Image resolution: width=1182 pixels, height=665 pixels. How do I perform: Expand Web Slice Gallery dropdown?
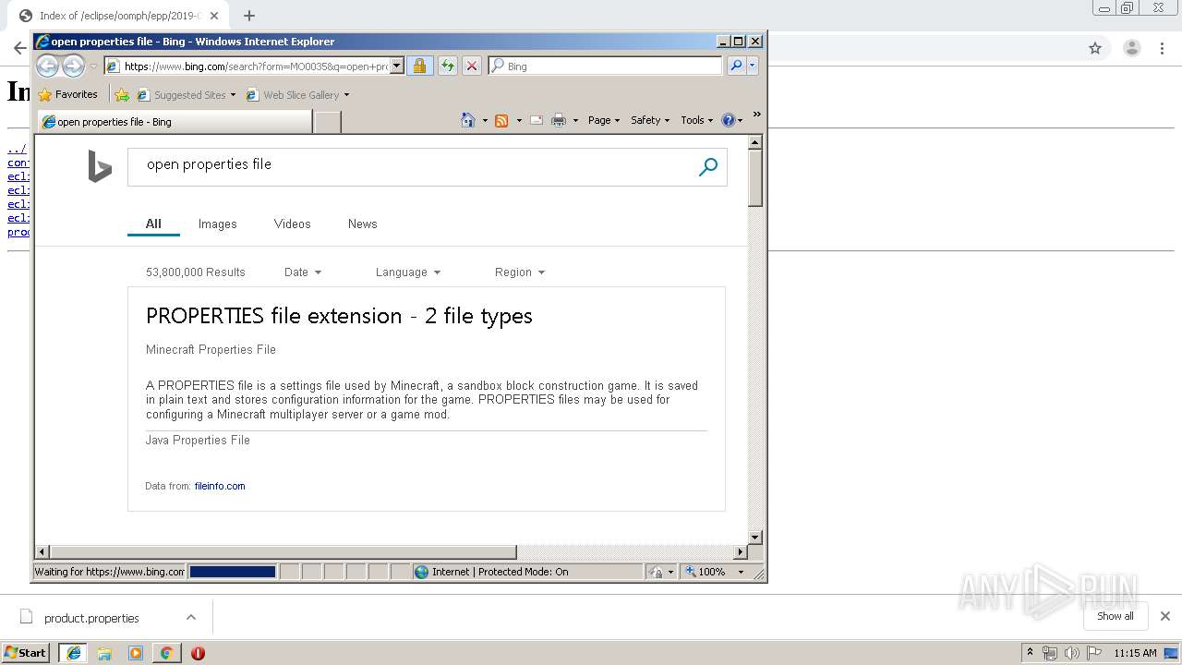point(346,94)
